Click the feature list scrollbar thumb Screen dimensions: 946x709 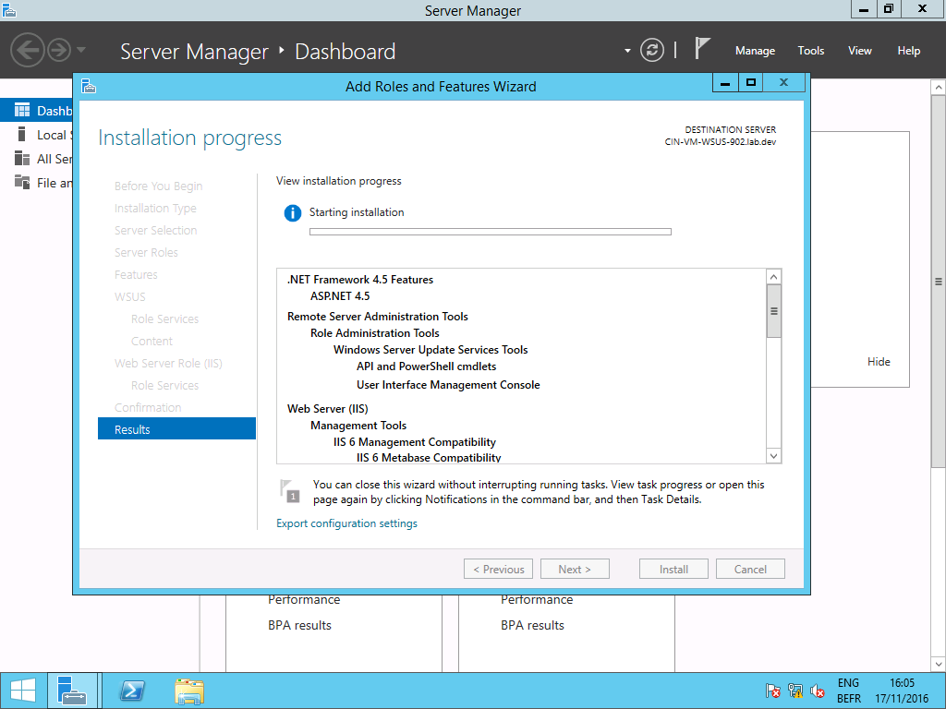pos(773,311)
